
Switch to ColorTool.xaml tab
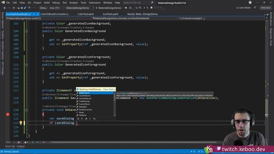86,14
